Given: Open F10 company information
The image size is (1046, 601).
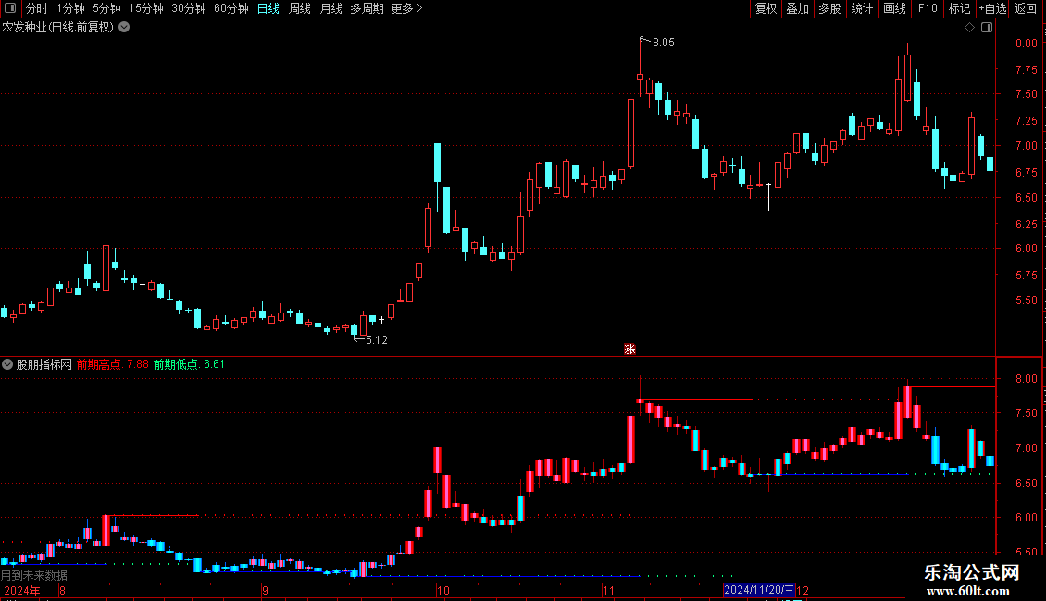Looking at the screenshot, I should pos(928,8).
